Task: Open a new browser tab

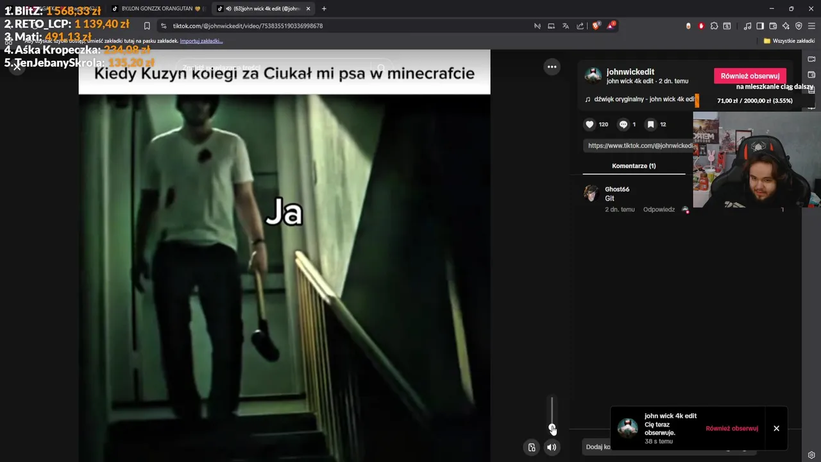Action: point(324,8)
